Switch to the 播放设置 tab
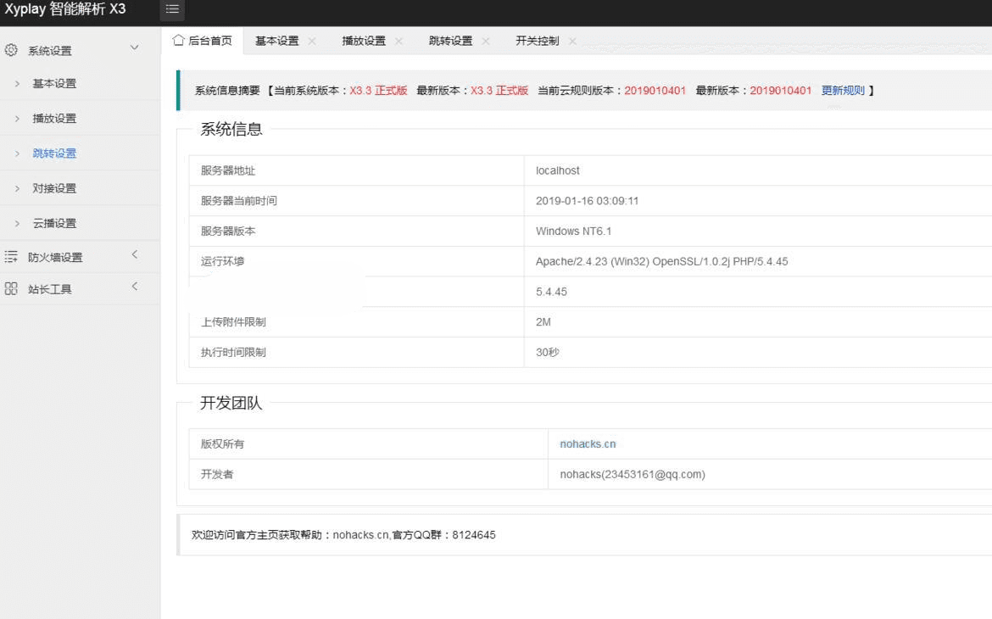 [364, 41]
